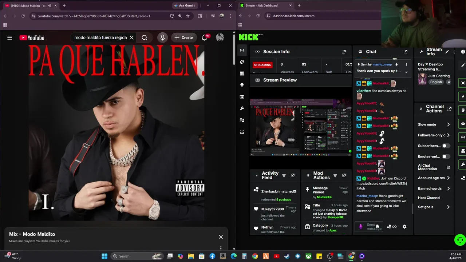Click Ask Gemini in the YouTube browser window
The height and width of the screenshot is (262, 466).
pyautogui.click(x=185, y=5)
